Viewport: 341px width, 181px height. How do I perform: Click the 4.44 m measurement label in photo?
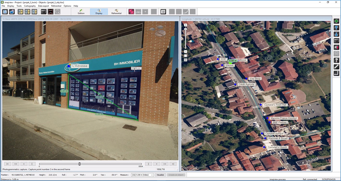pyautogui.click(x=99, y=114)
